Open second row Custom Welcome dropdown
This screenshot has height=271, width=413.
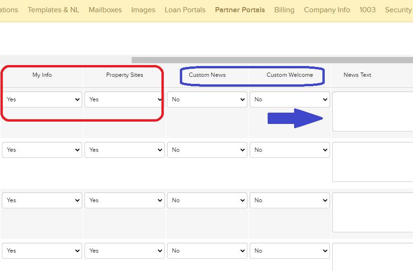pyautogui.click(x=290, y=150)
